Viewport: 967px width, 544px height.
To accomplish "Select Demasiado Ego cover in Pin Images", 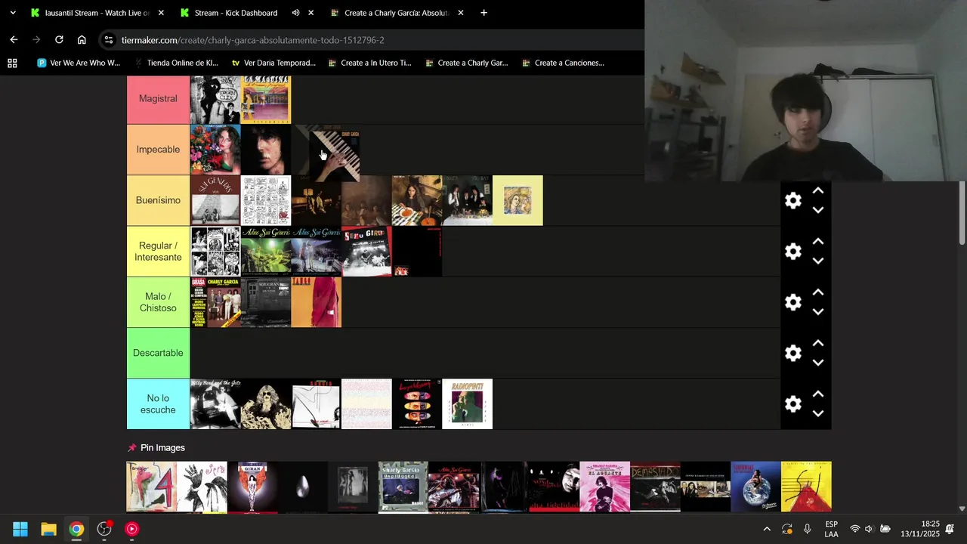I will pyautogui.click(x=655, y=487).
